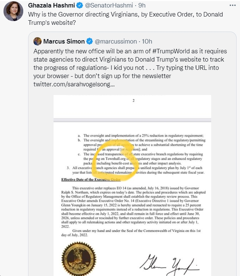
Task: Click Marcus Simon's small avatar
Action: (x=37, y=41)
